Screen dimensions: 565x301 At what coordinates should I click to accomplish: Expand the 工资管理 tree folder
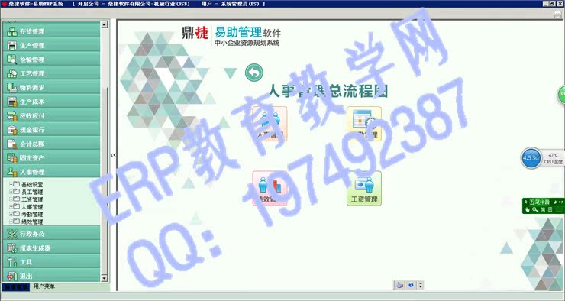click(11, 199)
